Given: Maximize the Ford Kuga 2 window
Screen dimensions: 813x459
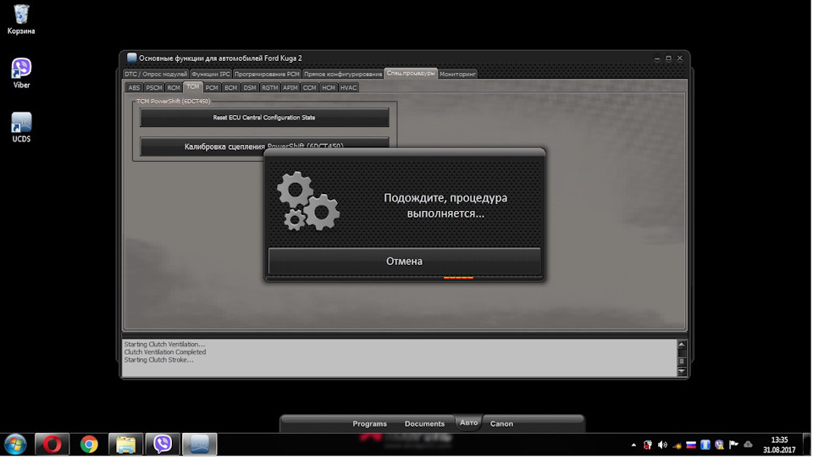Looking at the screenshot, I should [x=668, y=58].
